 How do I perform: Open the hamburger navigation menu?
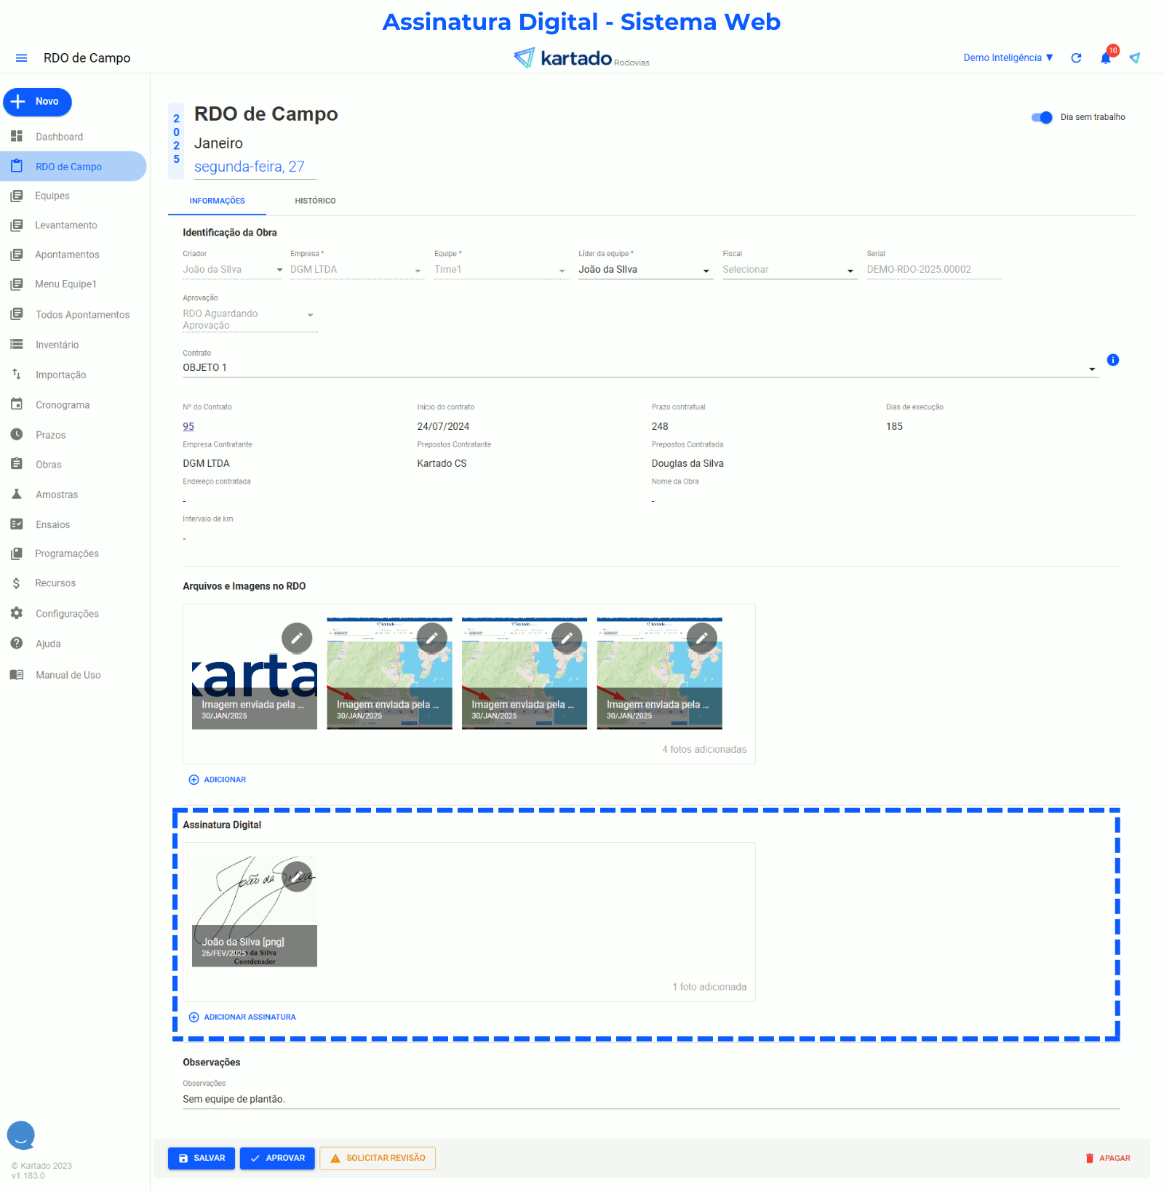pyautogui.click(x=21, y=58)
